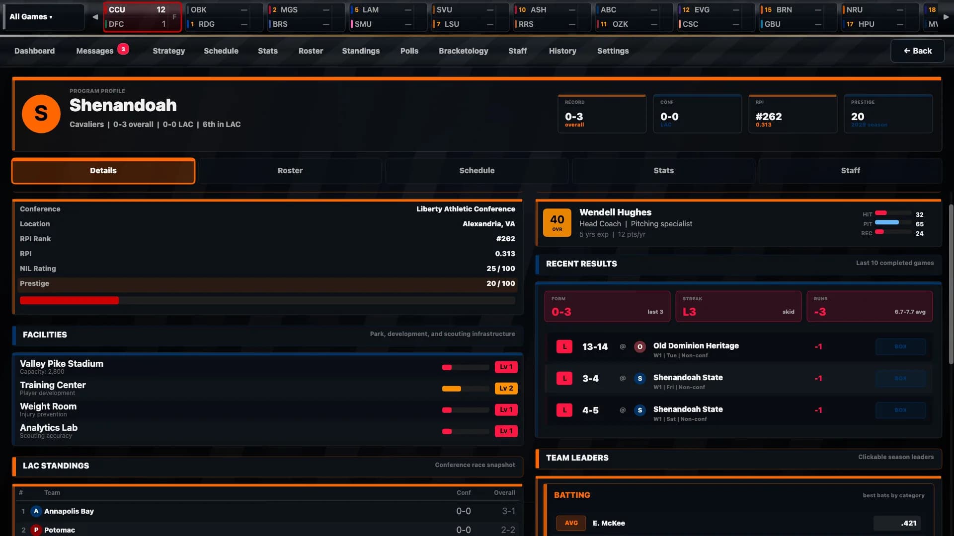Open Old Dominion Heritage team icon
Viewport: 954px width, 536px height.
point(640,346)
